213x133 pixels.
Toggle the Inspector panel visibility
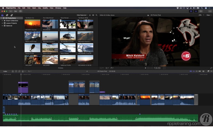pyautogui.click(x=201, y=11)
